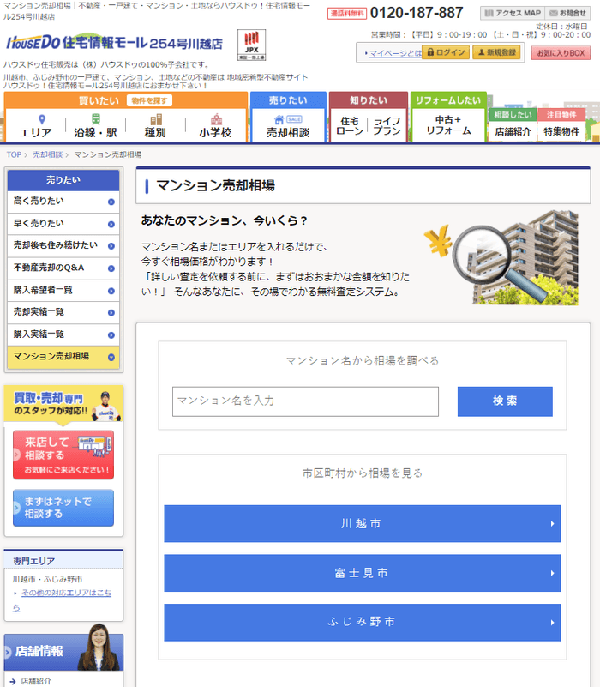The height and width of the screenshot is (687, 600).
Task: Open the elementary school district search icon
Action: click(215, 125)
